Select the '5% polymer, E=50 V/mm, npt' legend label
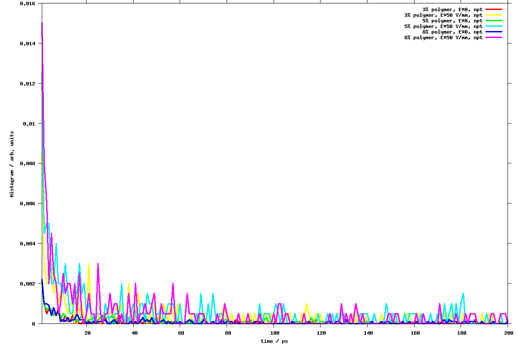 point(443,26)
